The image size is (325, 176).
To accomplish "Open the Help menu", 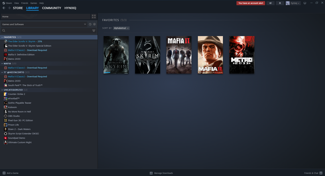I will [x=42, y=3].
